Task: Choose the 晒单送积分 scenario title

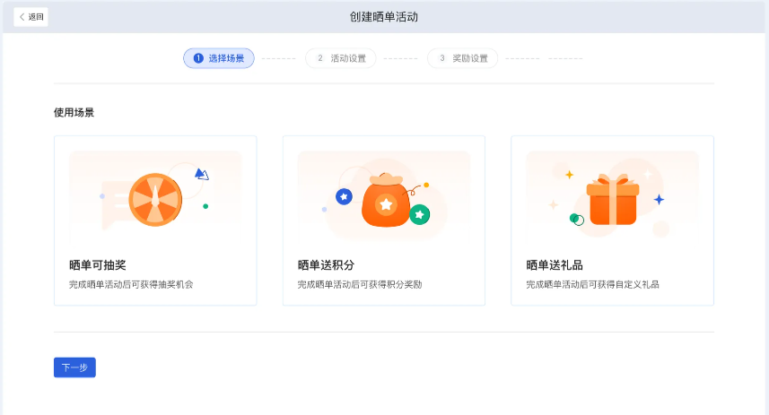Action: [x=326, y=265]
